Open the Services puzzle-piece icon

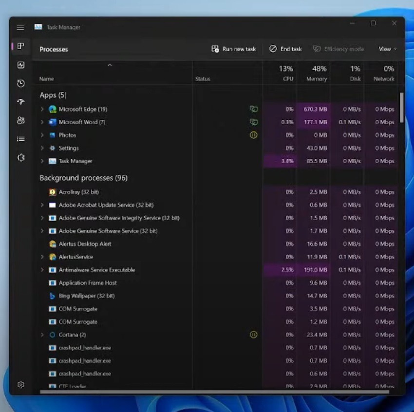(x=21, y=158)
